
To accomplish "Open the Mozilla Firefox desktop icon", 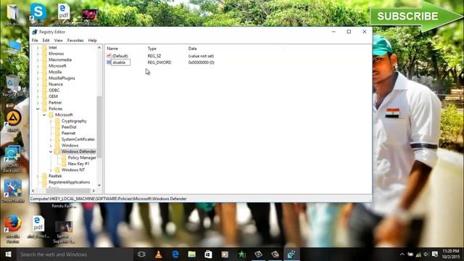I will point(13,229).
